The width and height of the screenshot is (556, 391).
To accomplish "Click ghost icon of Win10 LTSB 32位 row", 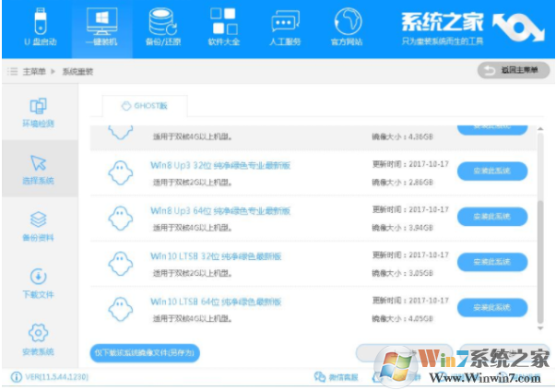I will pyautogui.click(x=121, y=264).
